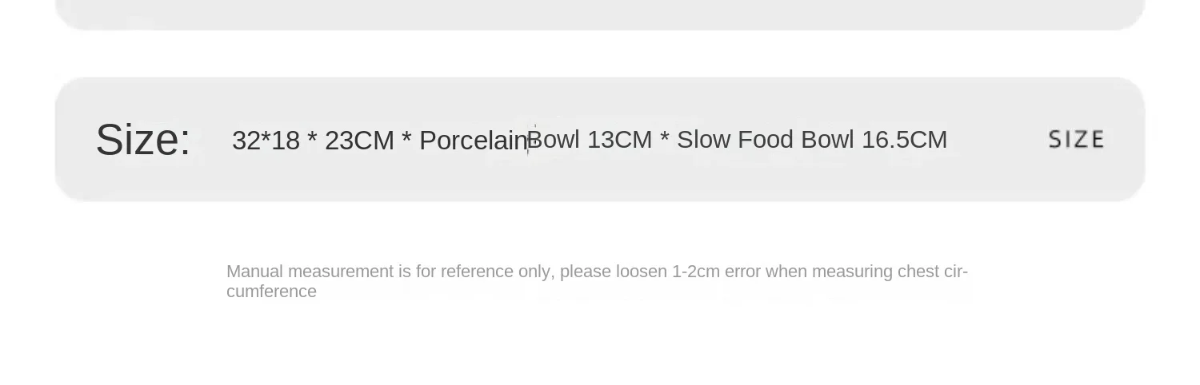
Task: Click the asterisk between 13CM and Slow
Action: tap(665, 138)
